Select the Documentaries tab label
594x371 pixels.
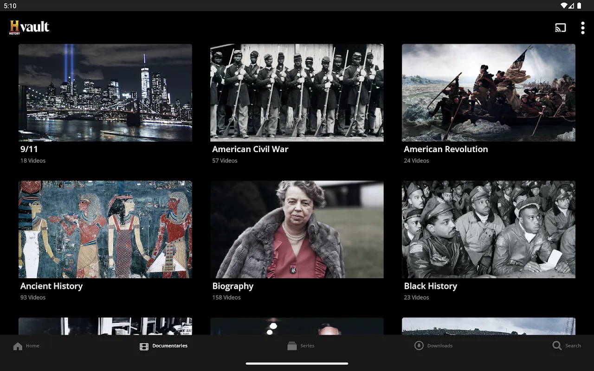pos(170,346)
